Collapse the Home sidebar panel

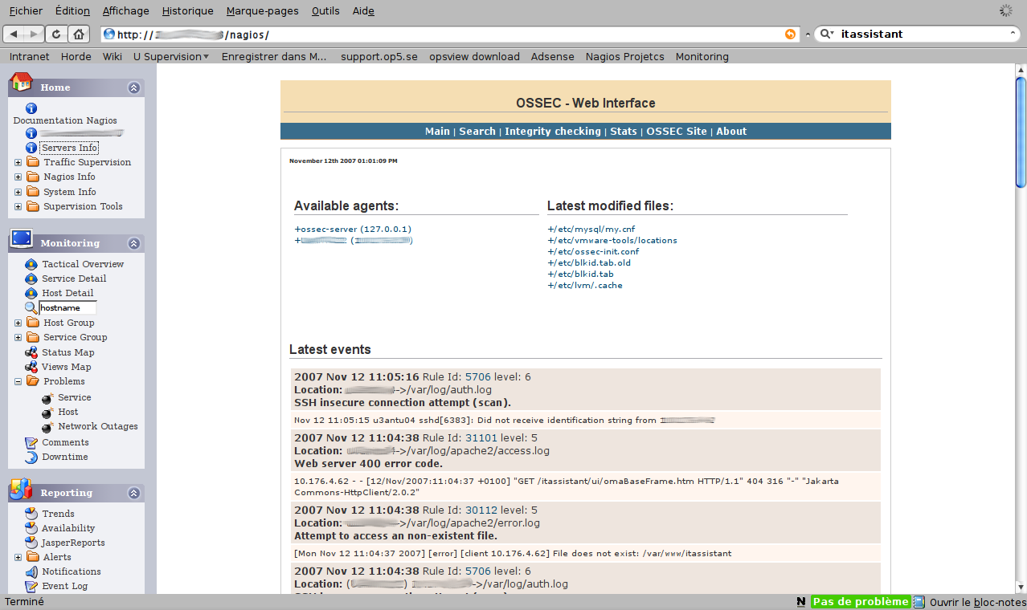coord(134,87)
